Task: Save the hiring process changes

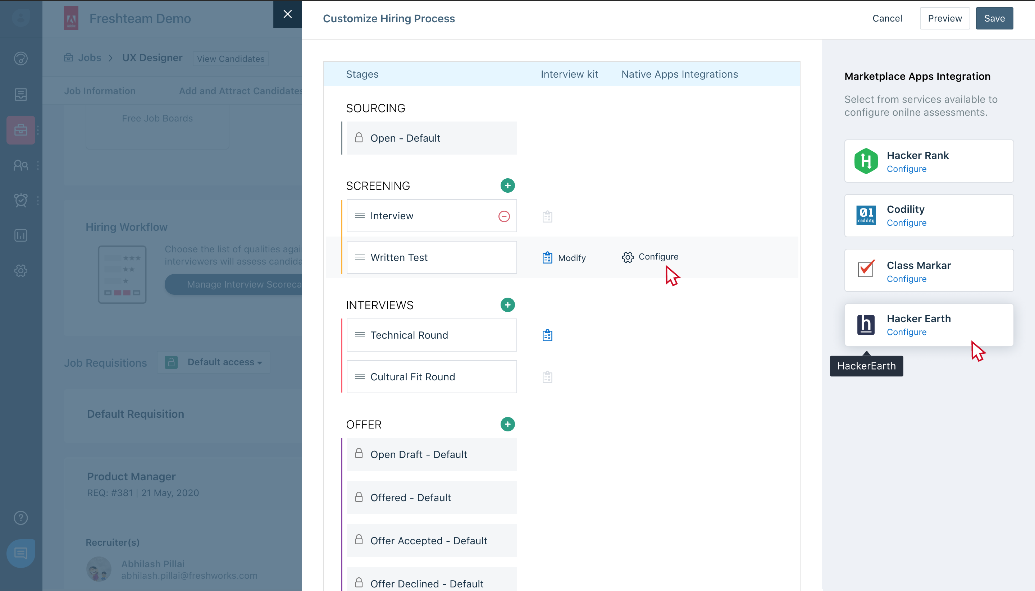Action: pyautogui.click(x=994, y=18)
